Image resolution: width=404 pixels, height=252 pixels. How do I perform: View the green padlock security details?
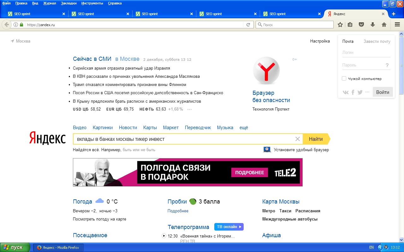coord(21,25)
